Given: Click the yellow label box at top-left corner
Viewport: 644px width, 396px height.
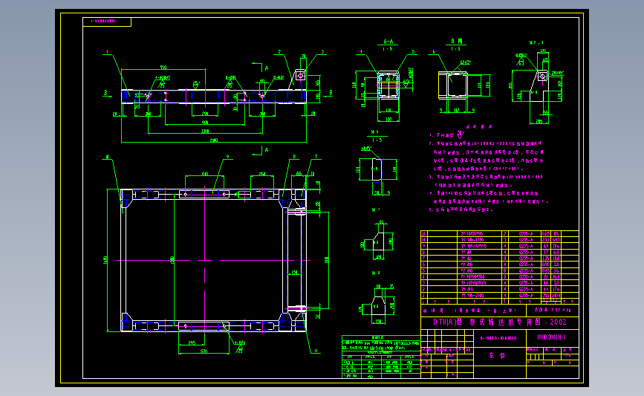Looking at the screenshot, I should (107, 22).
